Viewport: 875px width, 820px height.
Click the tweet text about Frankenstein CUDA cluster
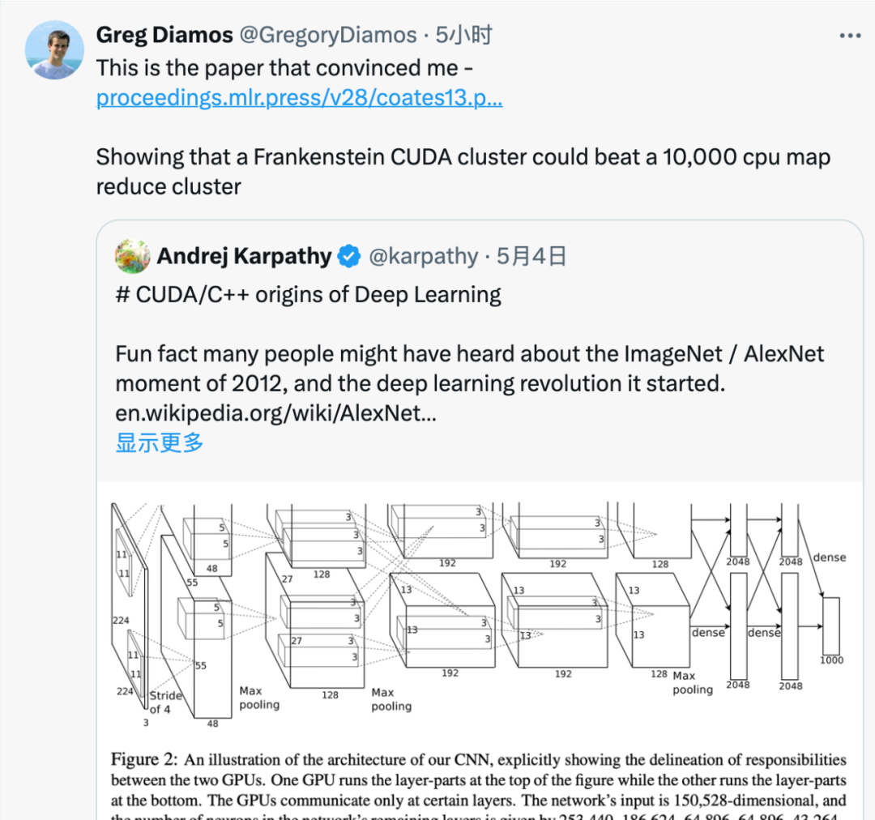point(462,171)
